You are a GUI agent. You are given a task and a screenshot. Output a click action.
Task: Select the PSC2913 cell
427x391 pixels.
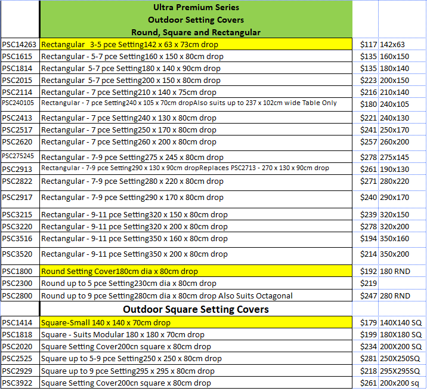20,169
